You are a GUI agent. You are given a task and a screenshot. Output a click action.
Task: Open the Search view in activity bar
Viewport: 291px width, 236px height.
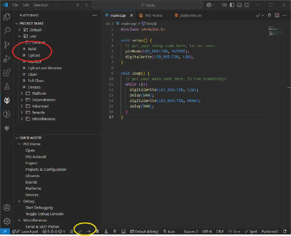(x=7, y=31)
